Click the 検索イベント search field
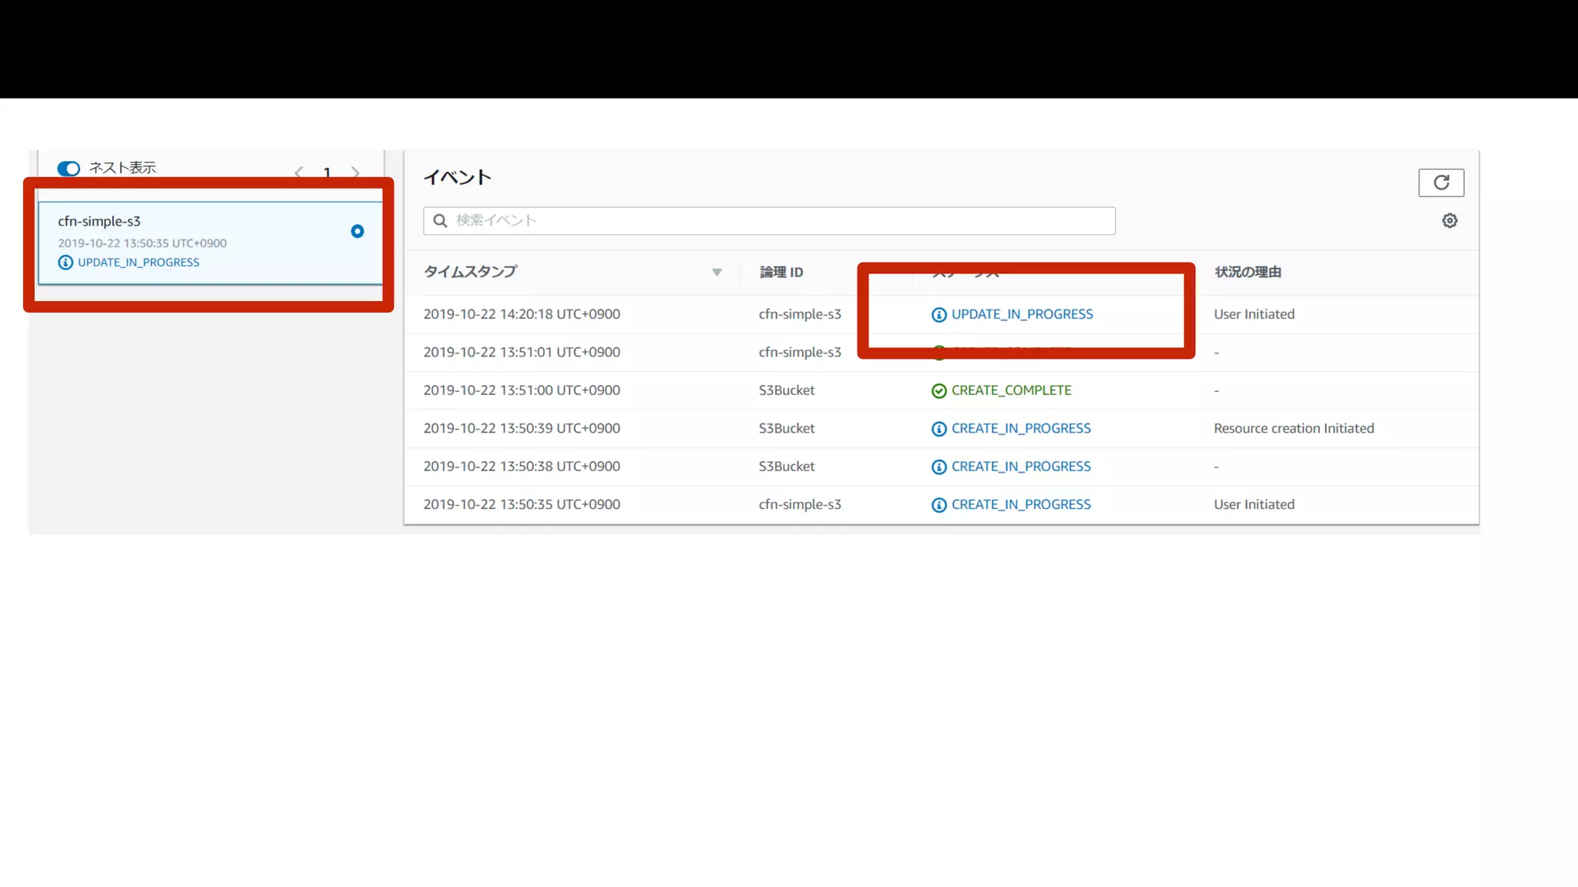 click(778, 221)
